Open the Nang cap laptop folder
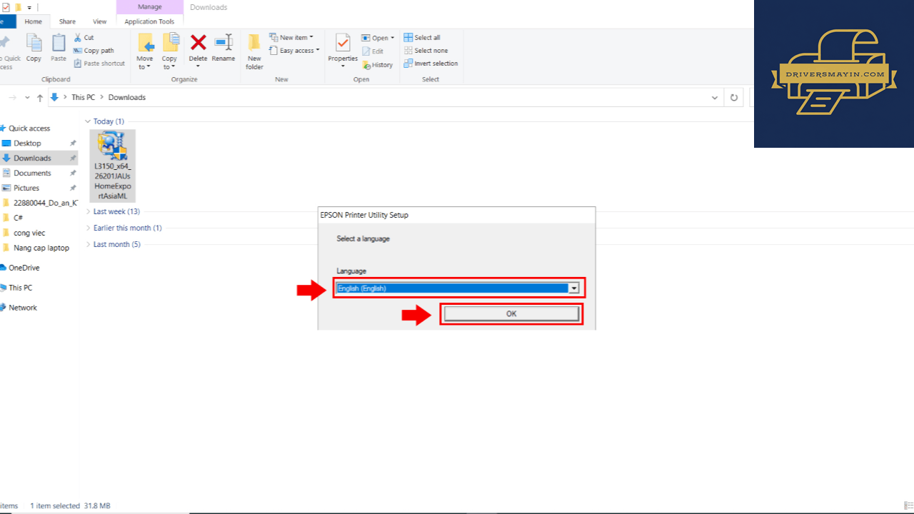The width and height of the screenshot is (914, 514). point(41,248)
